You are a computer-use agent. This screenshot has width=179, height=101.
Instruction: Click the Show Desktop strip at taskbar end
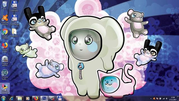[178, 98]
